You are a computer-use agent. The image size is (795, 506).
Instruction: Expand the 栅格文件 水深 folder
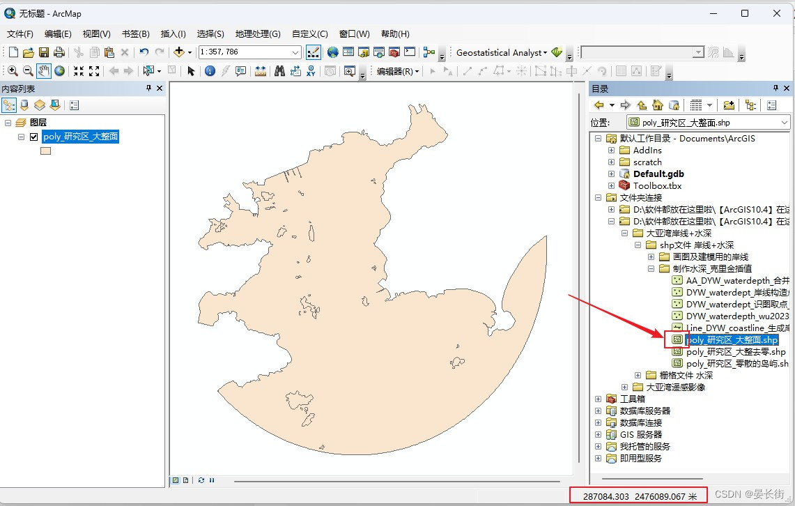tap(638, 376)
